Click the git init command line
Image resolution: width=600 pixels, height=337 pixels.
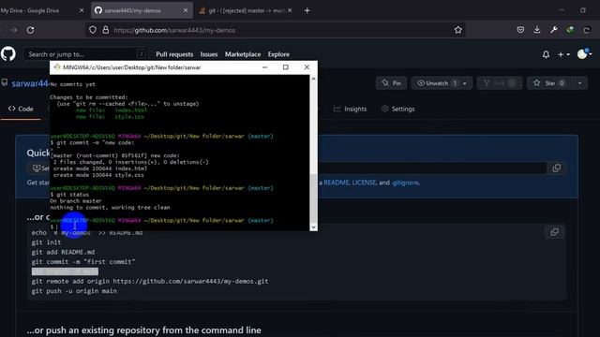point(46,242)
